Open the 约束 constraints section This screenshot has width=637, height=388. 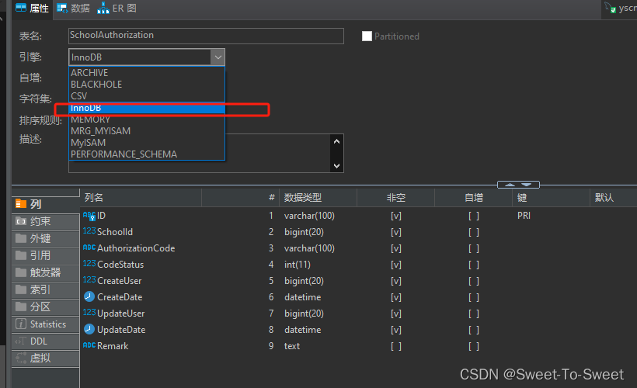(46, 221)
